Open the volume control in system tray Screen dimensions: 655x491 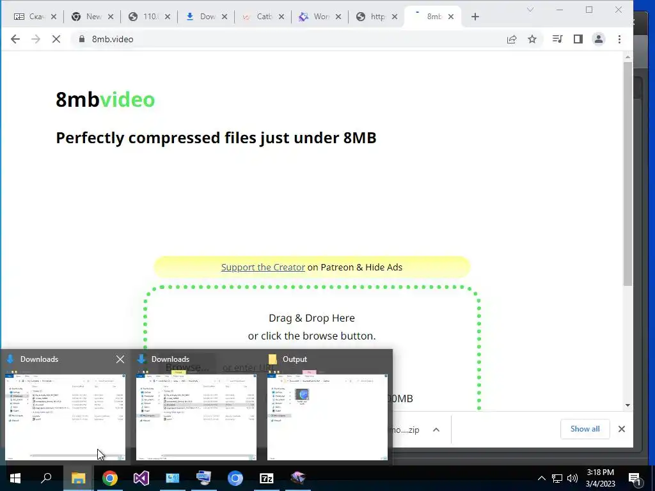tap(572, 478)
